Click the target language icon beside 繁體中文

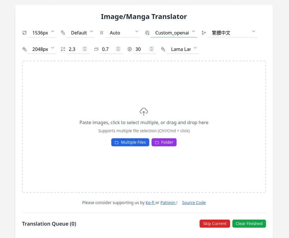coord(204,33)
